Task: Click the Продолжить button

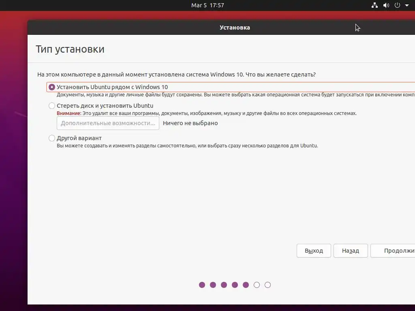Action: coord(393,251)
